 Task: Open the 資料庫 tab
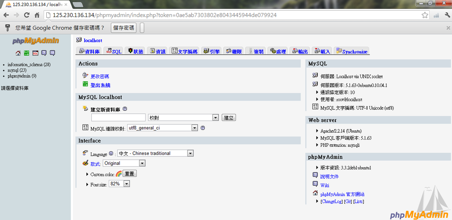(x=89, y=51)
